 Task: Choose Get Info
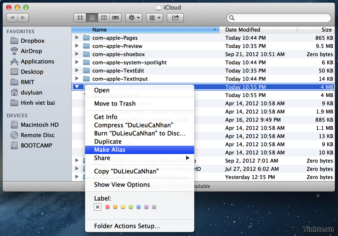tap(140, 117)
